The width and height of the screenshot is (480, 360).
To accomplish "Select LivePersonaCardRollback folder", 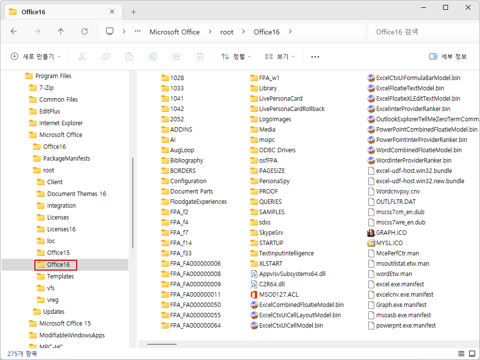I will pyautogui.click(x=287, y=109).
